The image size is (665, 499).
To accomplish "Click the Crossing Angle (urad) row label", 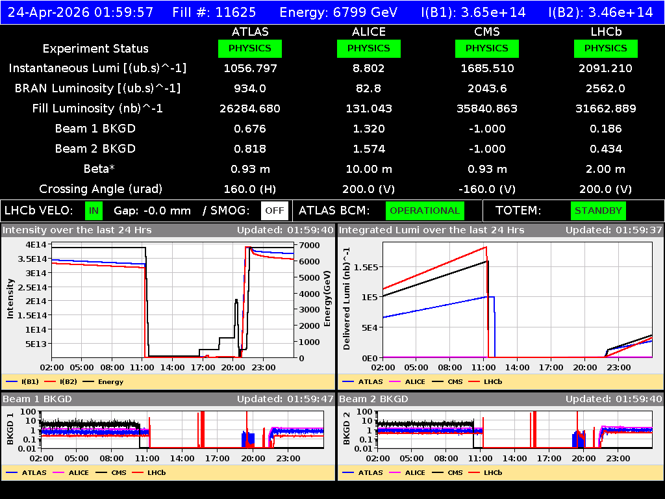I will [101, 189].
